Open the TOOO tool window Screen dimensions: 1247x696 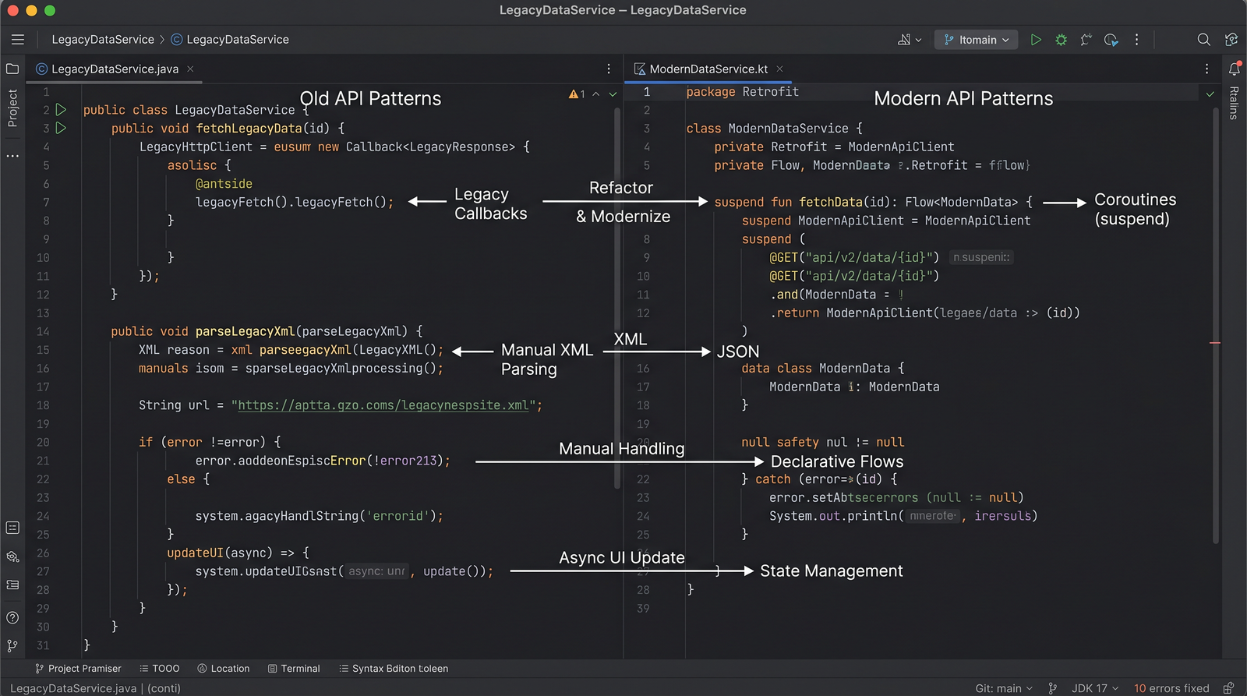click(x=160, y=669)
